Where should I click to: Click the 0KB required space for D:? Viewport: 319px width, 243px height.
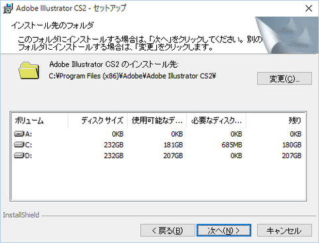(237, 156)
